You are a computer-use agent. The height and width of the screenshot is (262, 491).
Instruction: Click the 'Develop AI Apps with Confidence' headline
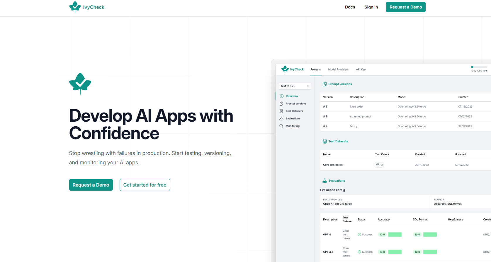pyautogui.click(x=151, y=124)
